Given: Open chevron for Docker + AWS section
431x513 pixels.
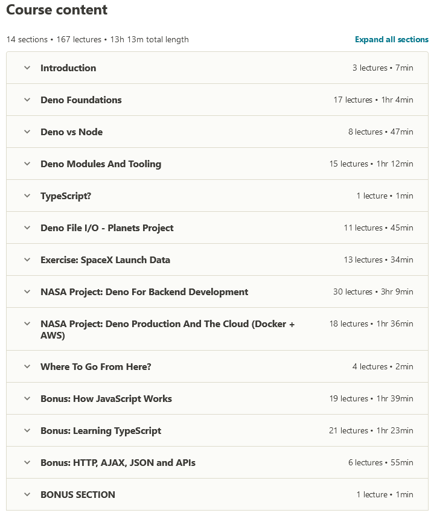Looking at the screenshot, I should [27, 324].
